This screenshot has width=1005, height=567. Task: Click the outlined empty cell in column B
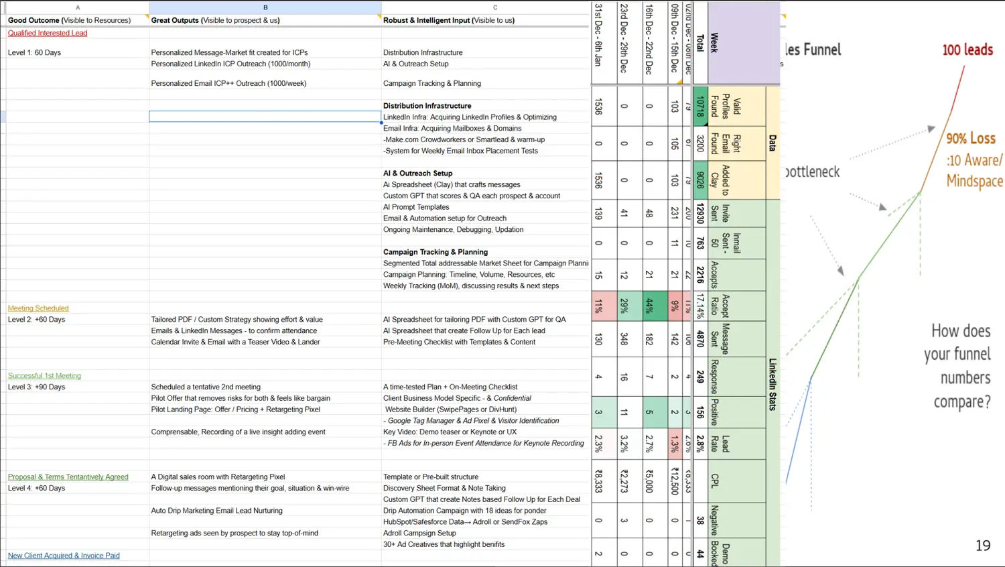tap(265, 117)
